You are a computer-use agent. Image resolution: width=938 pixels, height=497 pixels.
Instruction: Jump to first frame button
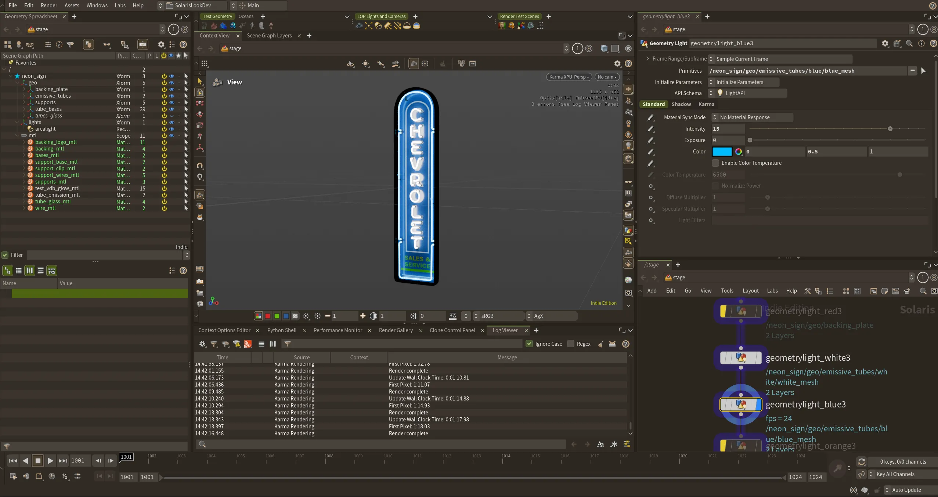[x=12, y=461]
